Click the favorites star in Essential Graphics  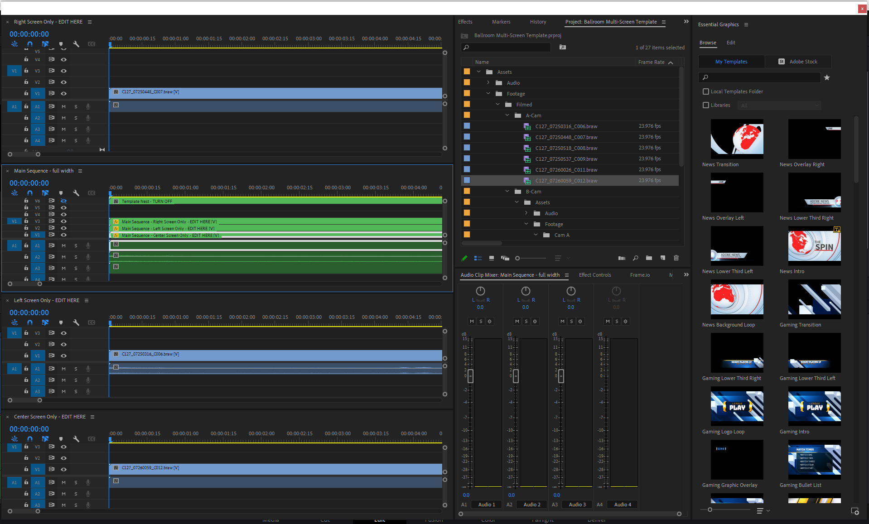827,77
